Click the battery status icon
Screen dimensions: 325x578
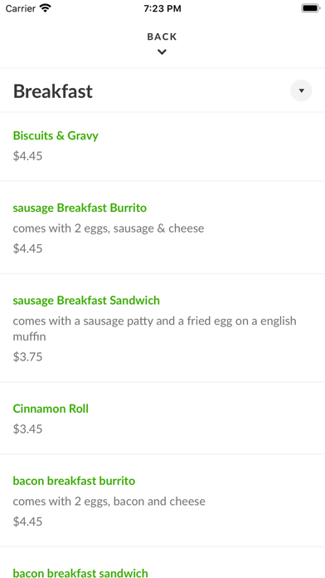click(x=310, y=8)
